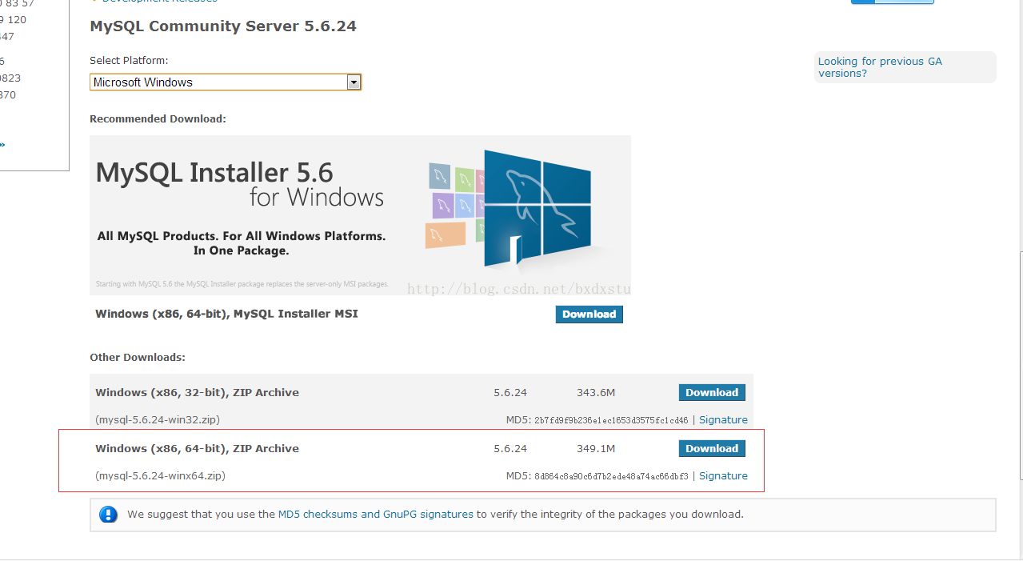The width and height of the screenshot is (1023, 561).
Task: Open the Select Platform dropdown arrow
Action: point(354,82)
